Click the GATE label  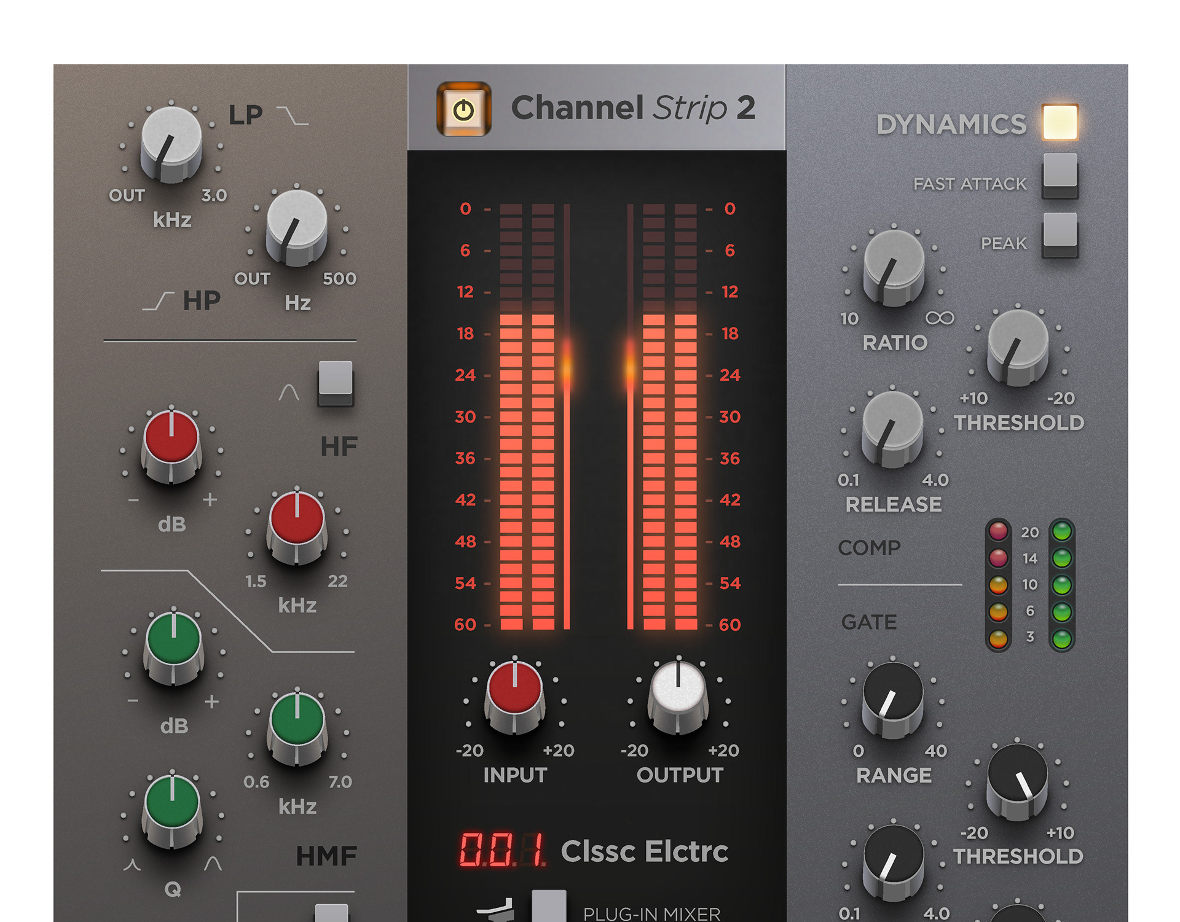[869, 622]
